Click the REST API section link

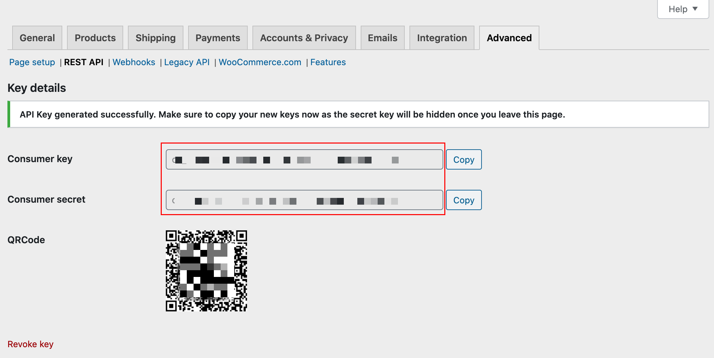84,62
